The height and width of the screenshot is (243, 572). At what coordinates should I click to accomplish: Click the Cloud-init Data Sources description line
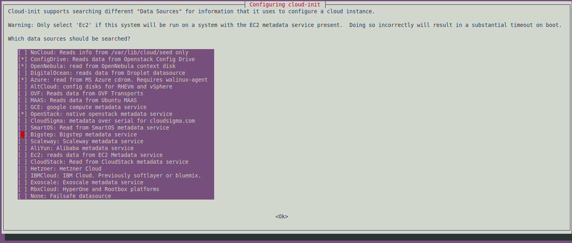191,11
